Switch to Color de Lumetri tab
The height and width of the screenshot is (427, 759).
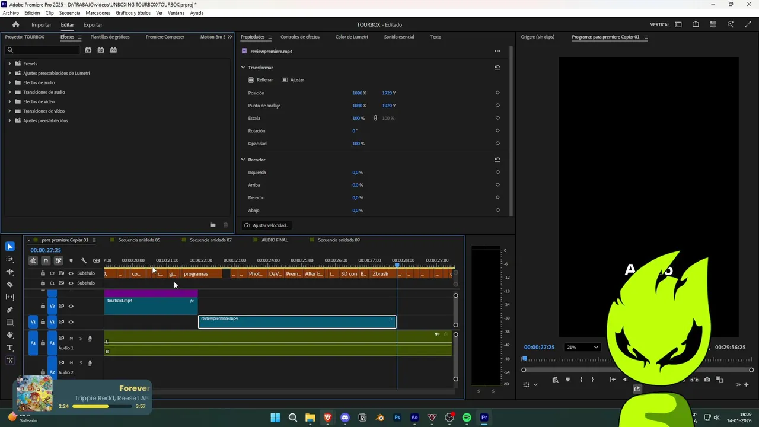click(352, 37)
